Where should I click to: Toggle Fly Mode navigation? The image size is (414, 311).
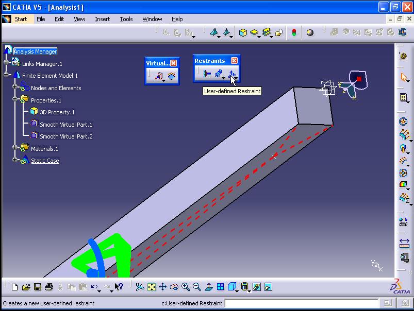click(140, 287)
